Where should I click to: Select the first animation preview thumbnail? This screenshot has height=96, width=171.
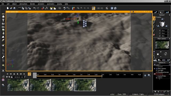18,85
